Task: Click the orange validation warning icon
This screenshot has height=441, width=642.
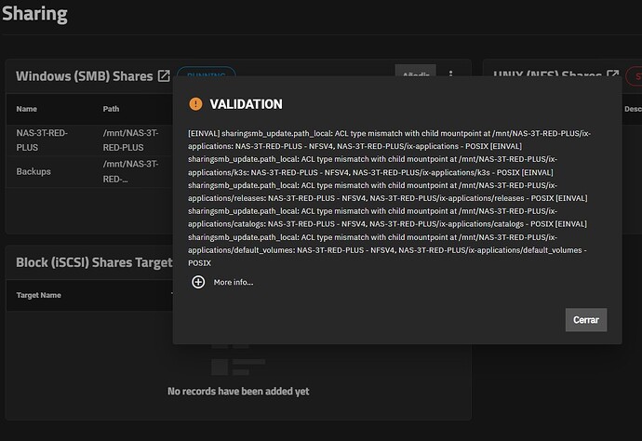Action: coord(195,104)
